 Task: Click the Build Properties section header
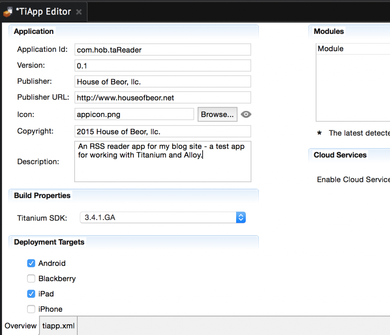click(x=42, y=195)
